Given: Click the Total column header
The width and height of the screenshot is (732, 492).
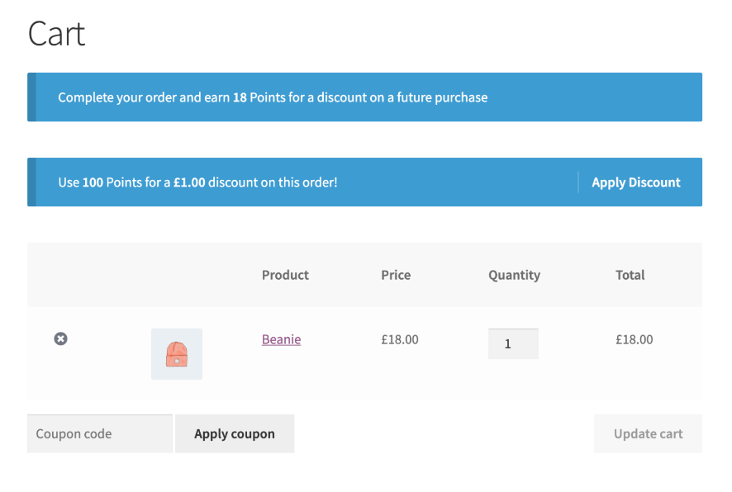Looking at the screenshot, I should point(630,275).
